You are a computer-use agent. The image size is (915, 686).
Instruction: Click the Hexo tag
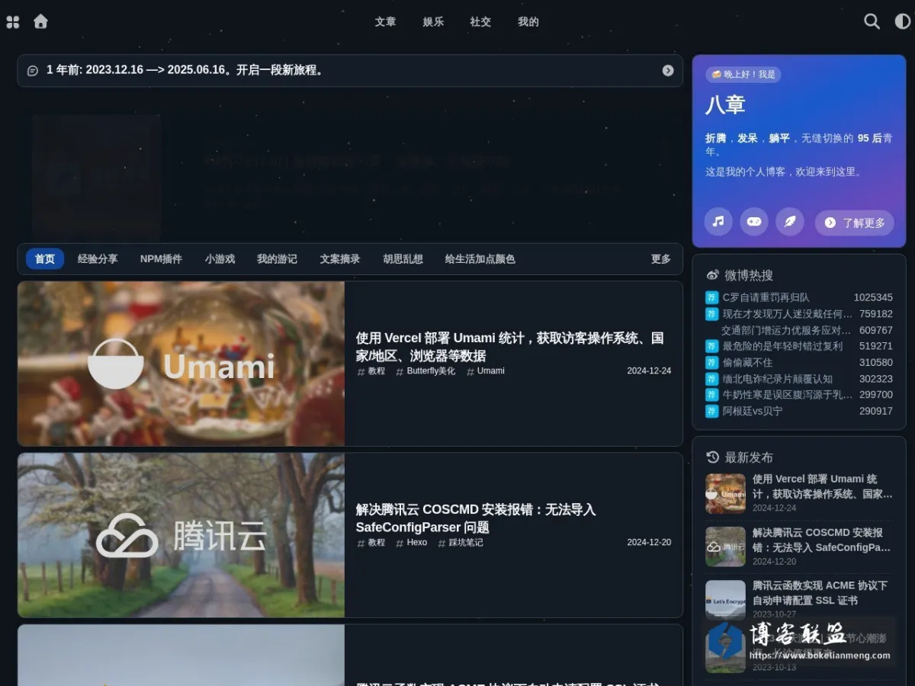(412, 543)
